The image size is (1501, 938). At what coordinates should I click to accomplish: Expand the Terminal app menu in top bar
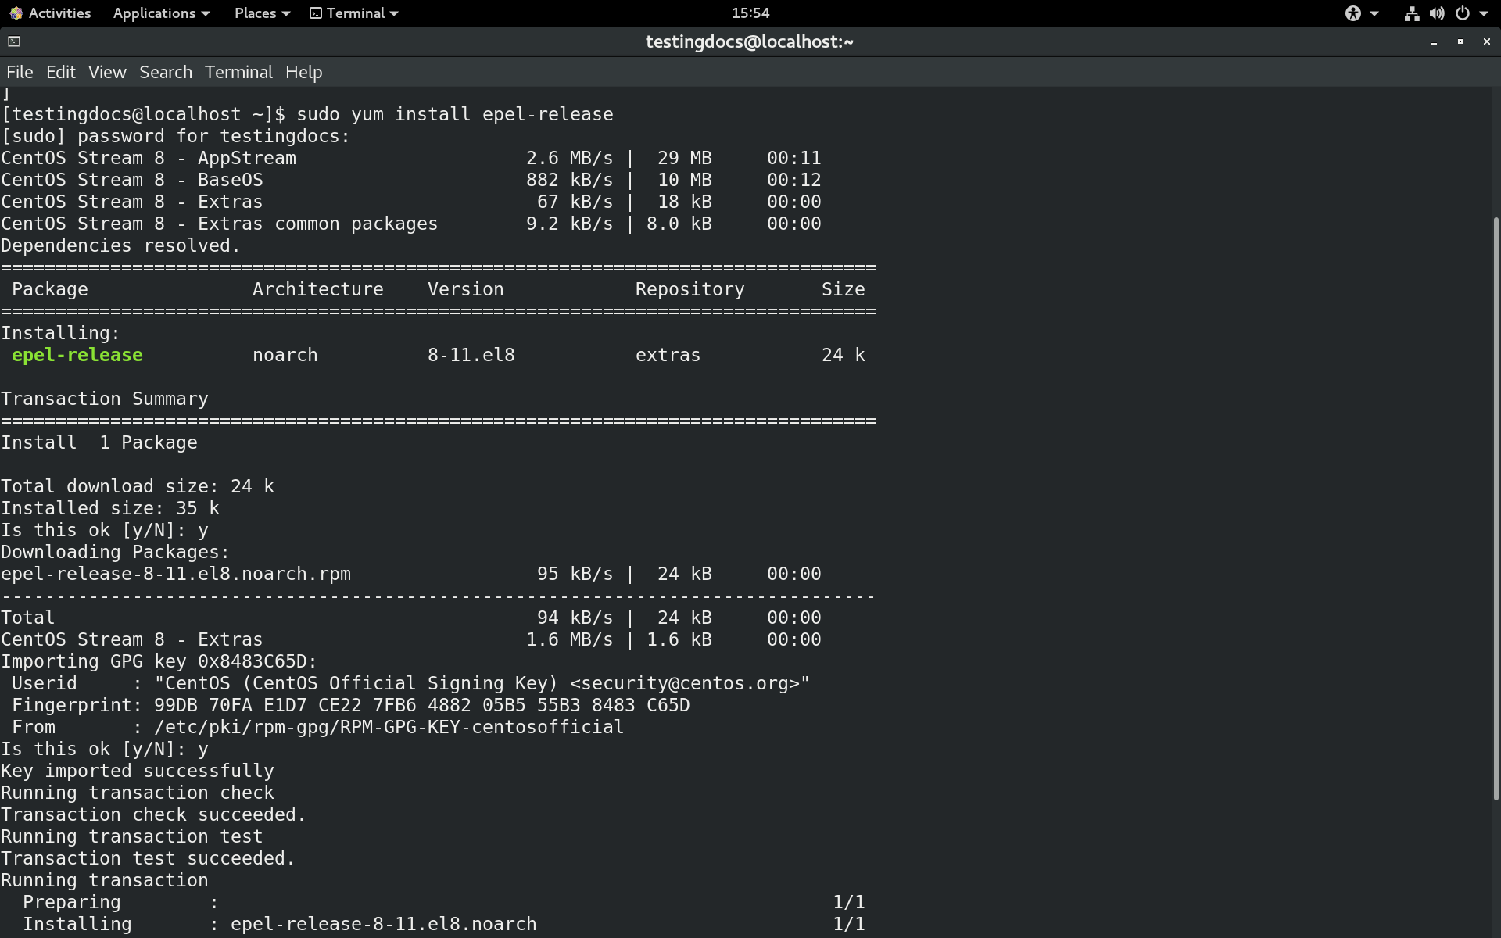pyautogui.click(x=354, y=13)
